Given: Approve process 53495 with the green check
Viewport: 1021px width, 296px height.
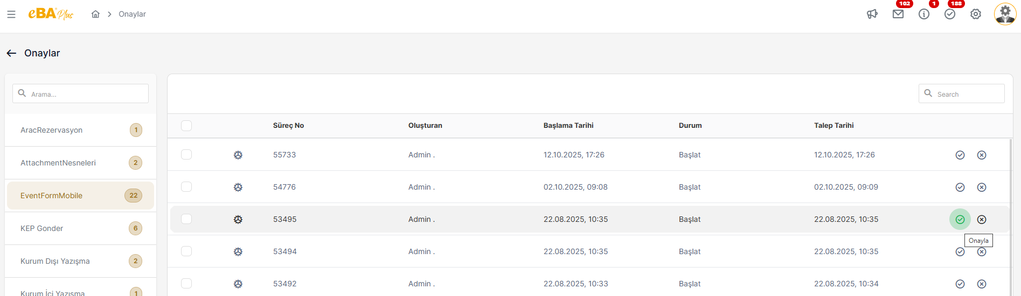Looking at the screenshot, I should [x=960, y=219].
